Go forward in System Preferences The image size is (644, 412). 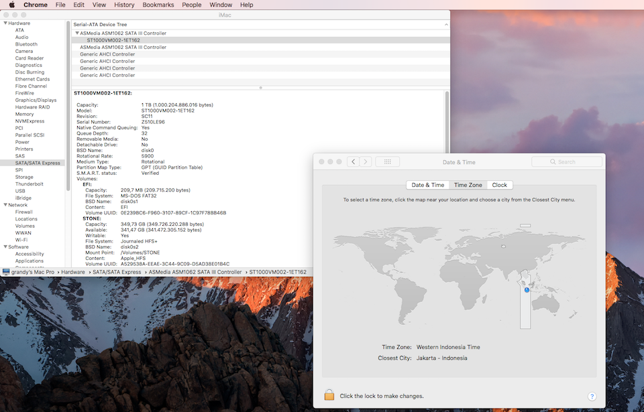365,161
